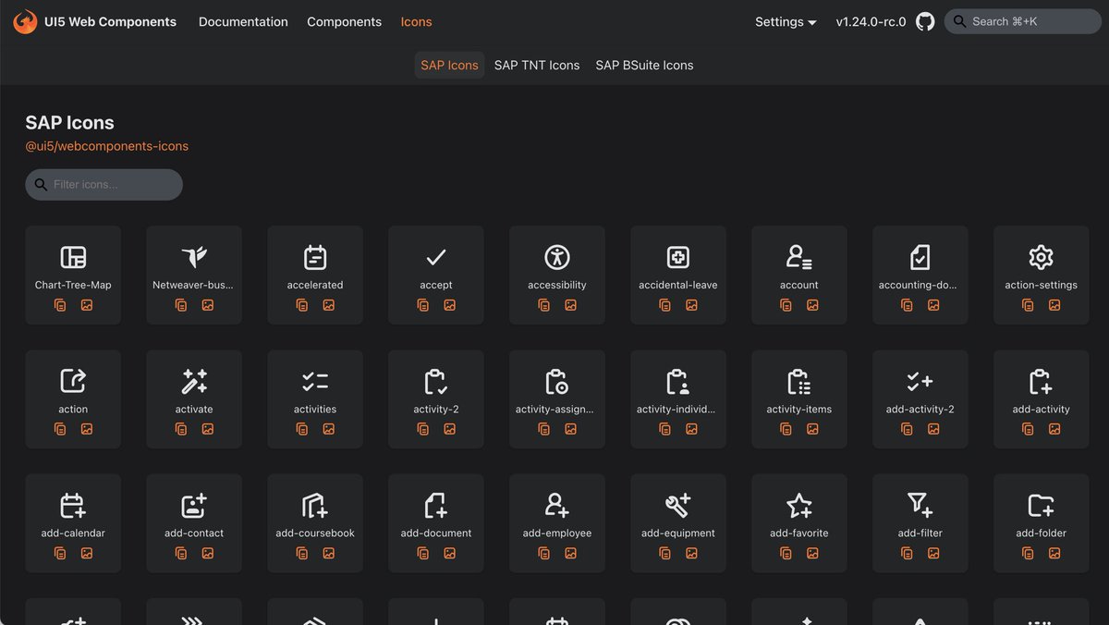Open the @ui5/webcomponents-icons package link

pos(106,146)
